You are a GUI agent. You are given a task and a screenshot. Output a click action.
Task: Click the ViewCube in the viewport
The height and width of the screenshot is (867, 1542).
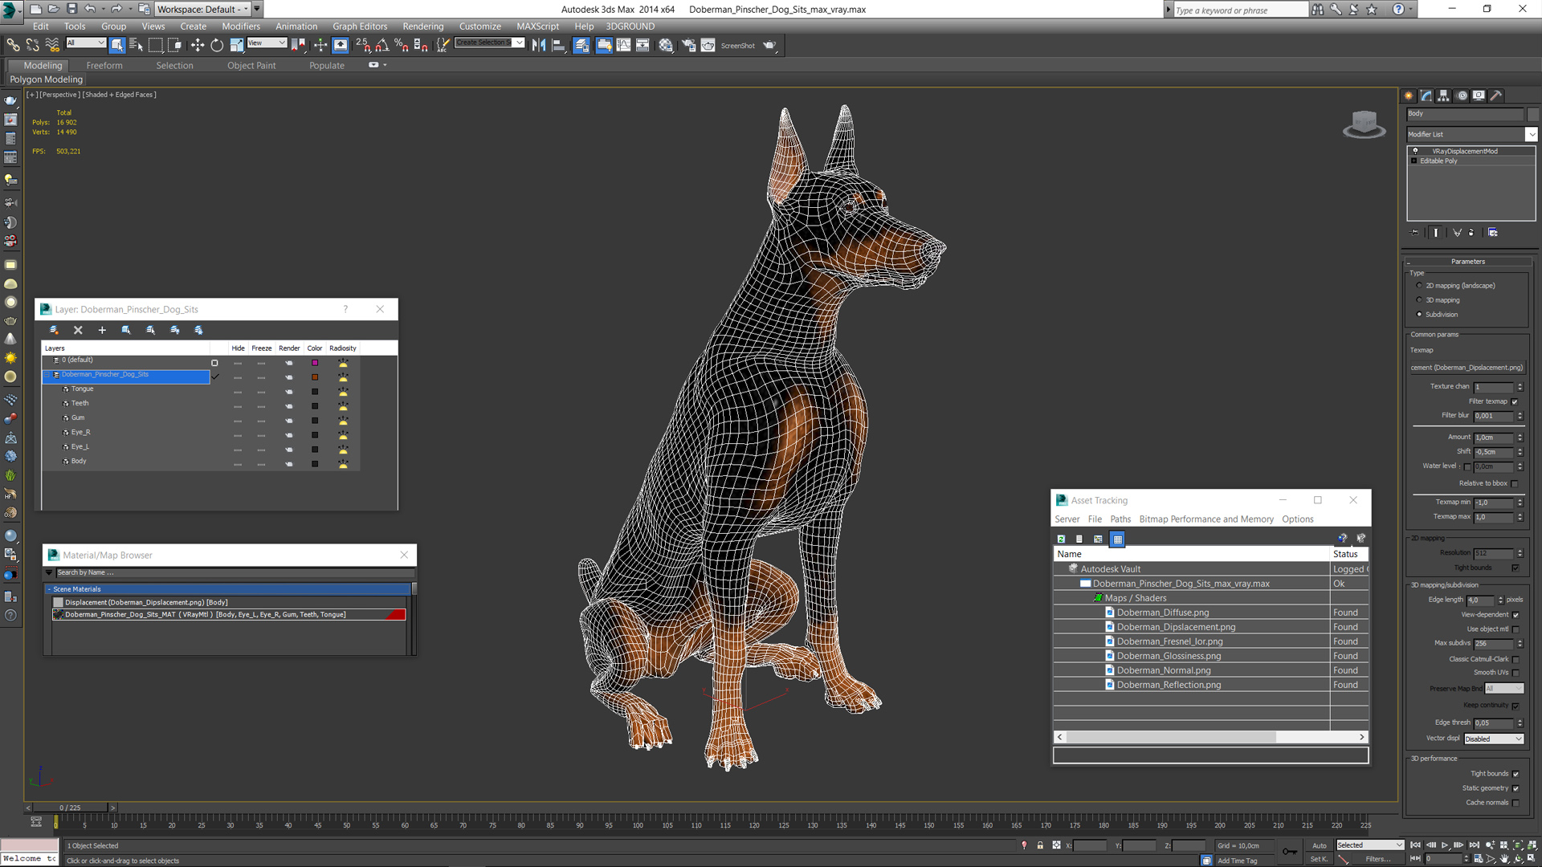1364,124
